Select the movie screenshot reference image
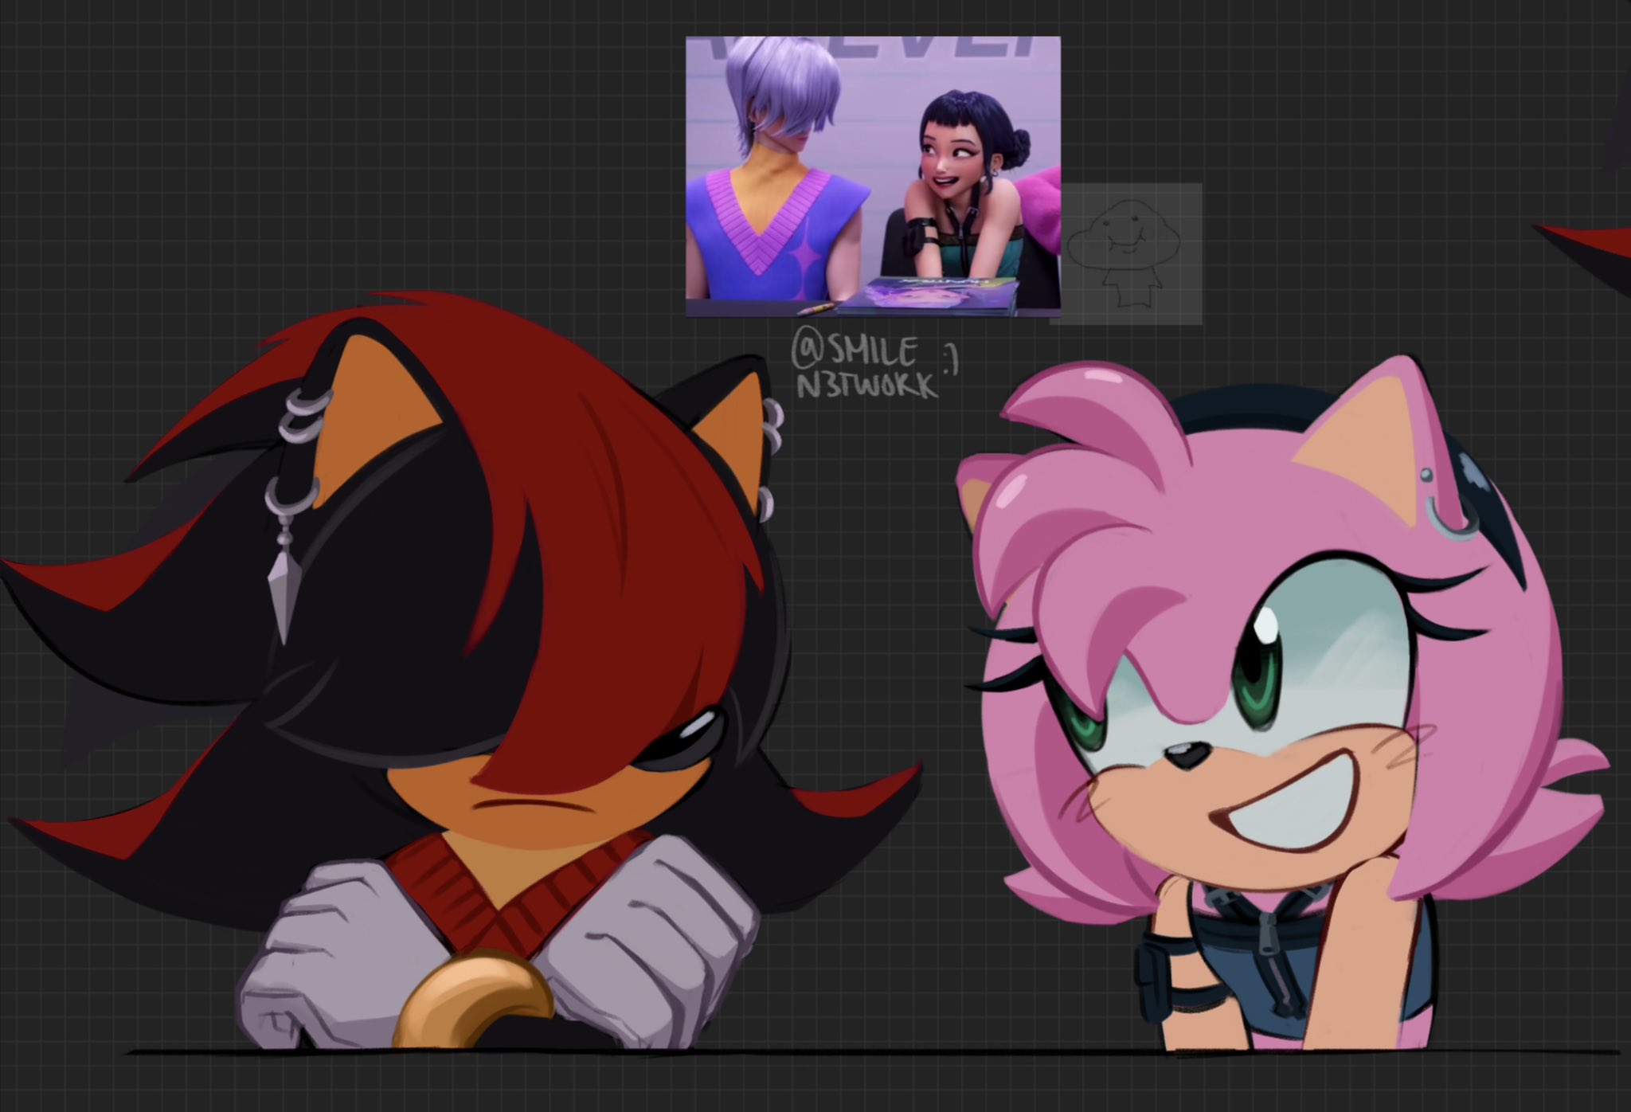The height and width of the screenshot is (1112, 1631). tap(873, 177)
